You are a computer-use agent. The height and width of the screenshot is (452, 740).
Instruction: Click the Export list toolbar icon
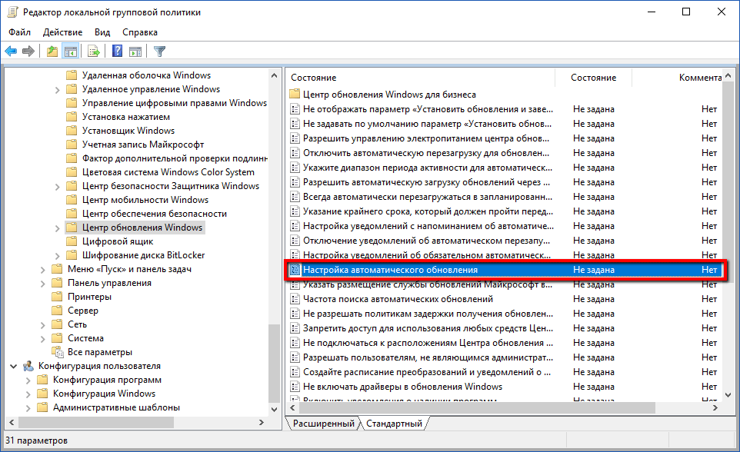[93, 51]
